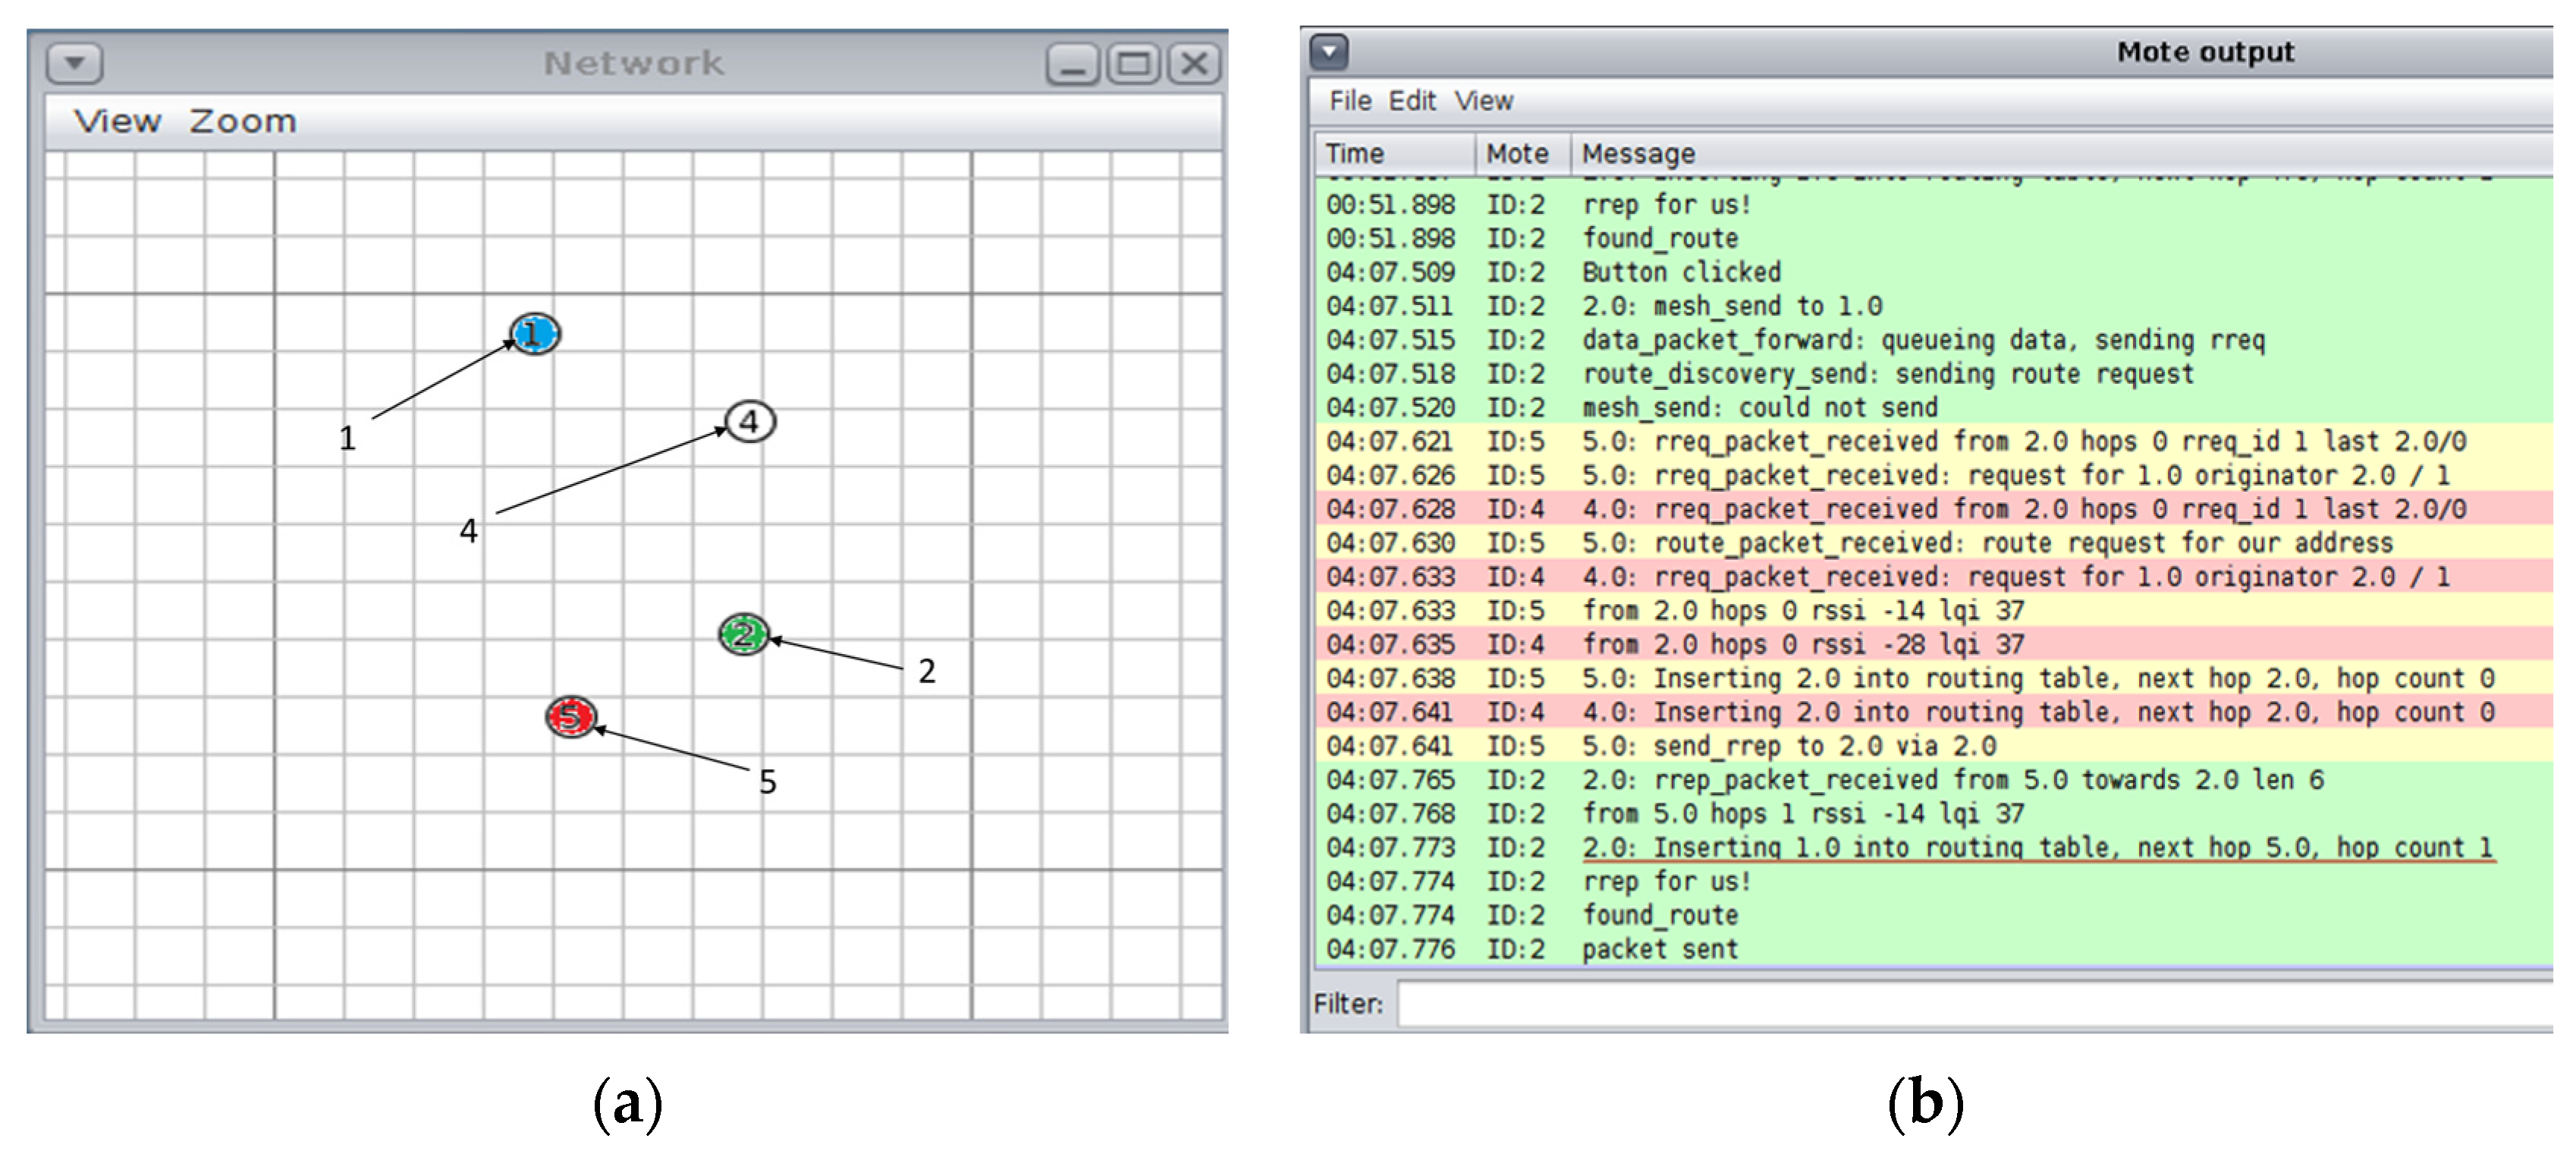Click the Message column header

[1638, 154]
